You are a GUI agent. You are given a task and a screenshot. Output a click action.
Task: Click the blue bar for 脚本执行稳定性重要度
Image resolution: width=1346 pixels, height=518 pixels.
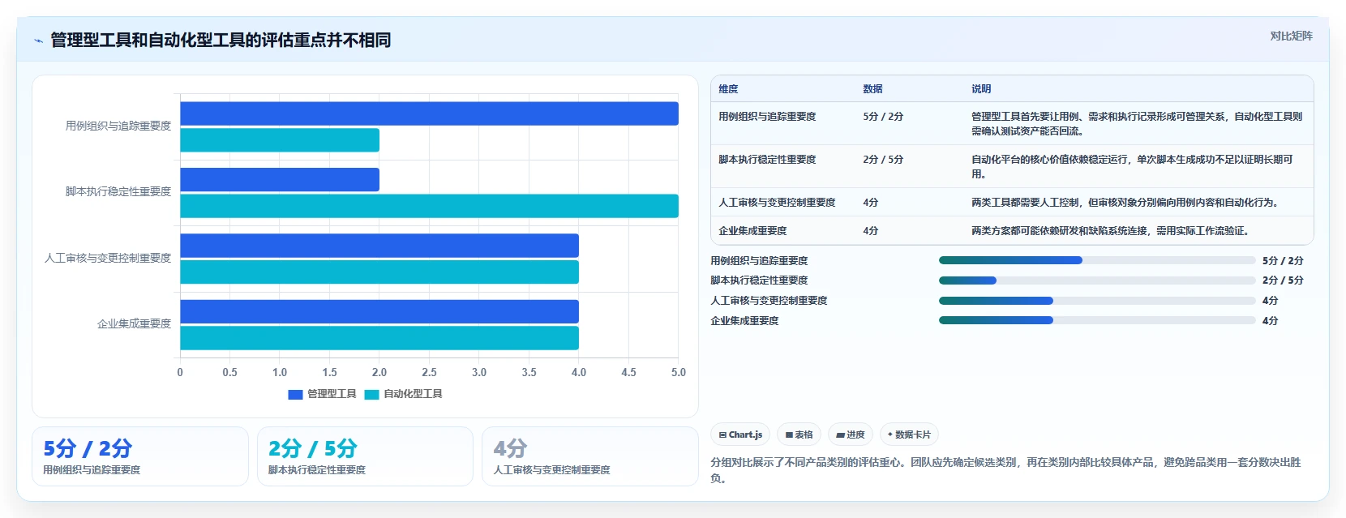pyautogui.click(x=280, y=180)
